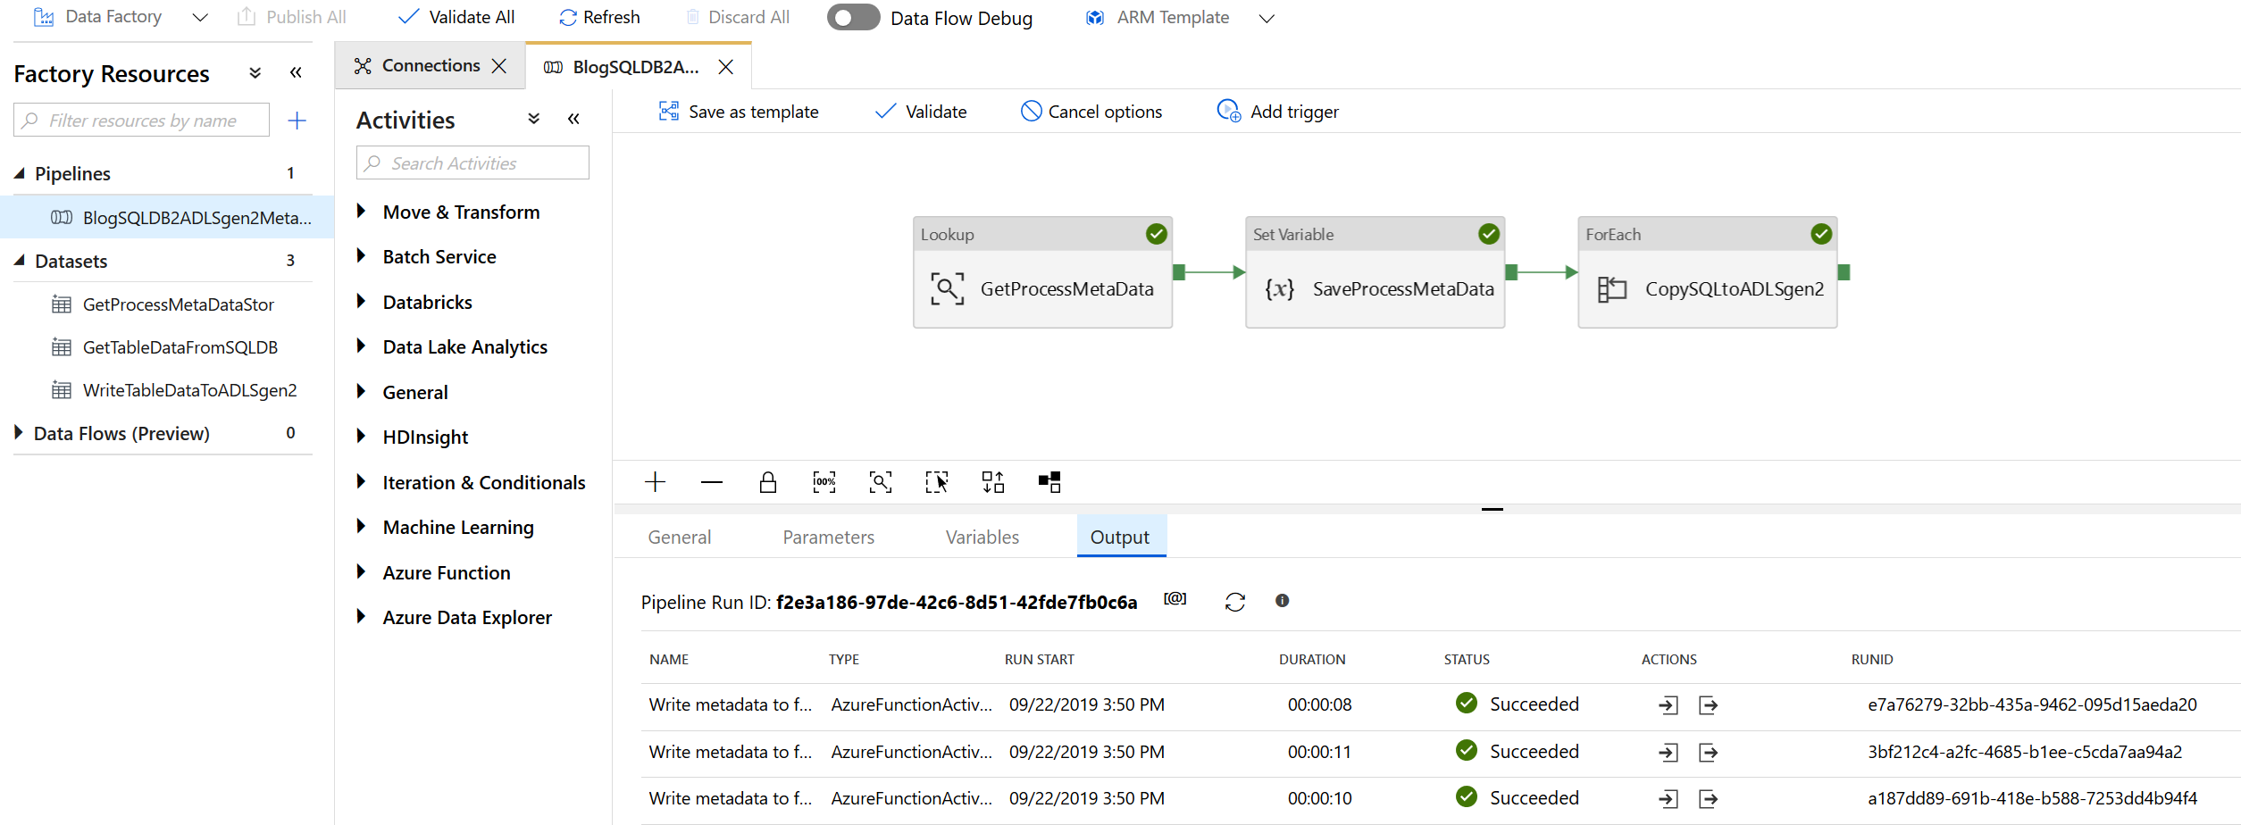The height and width of the screenshot is (825, 2241).
Task: Toggle Data Flow Debug switch
Action: pos(853,18)
